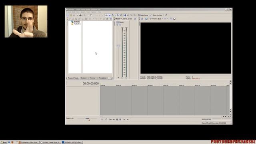Click the Master bus icon in Mixer

(117, 22)
